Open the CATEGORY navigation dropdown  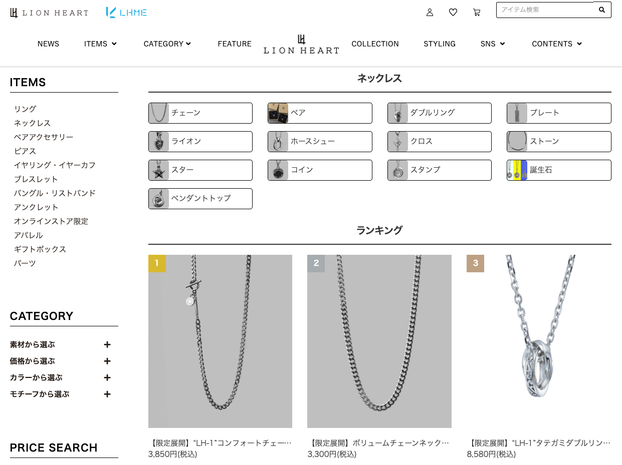(167, 44)
